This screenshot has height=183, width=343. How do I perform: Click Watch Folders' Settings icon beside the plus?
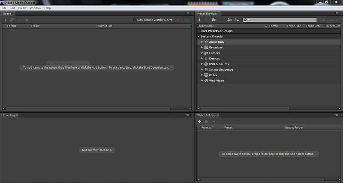[x=206, y=122]
